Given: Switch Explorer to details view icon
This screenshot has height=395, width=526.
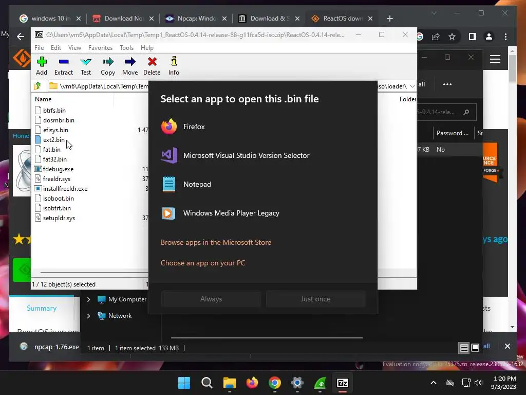Looking at the screenshot, I should point(464,348).
